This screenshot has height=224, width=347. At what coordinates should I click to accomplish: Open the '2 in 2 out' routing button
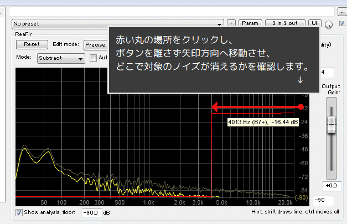point(284,23)
